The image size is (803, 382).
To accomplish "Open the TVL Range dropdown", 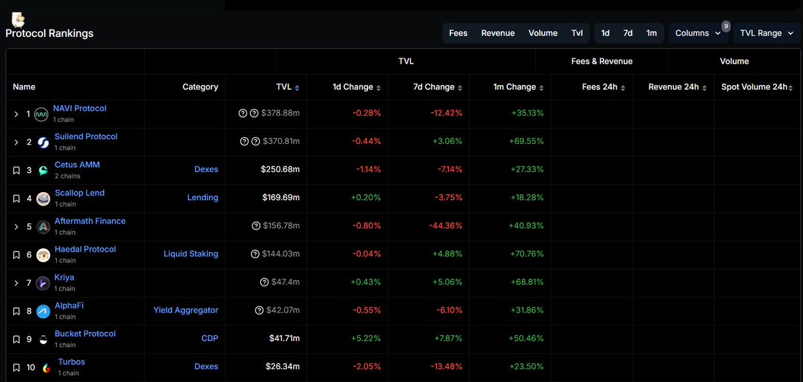I will click(767, 33).
